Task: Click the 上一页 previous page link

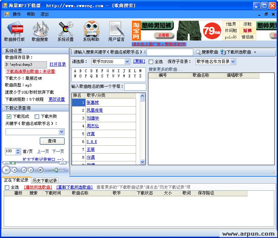Action: [43, 151]
